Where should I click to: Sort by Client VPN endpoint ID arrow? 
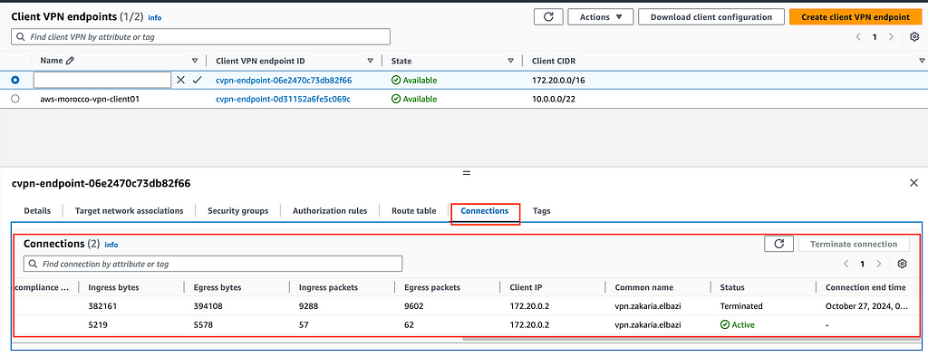(371, 61)
